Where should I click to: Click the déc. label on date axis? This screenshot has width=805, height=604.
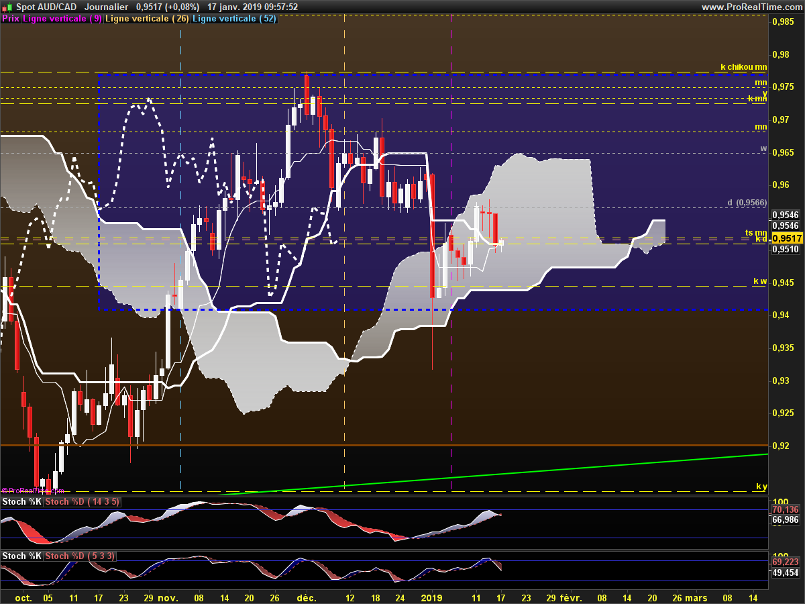pos(306,597)
